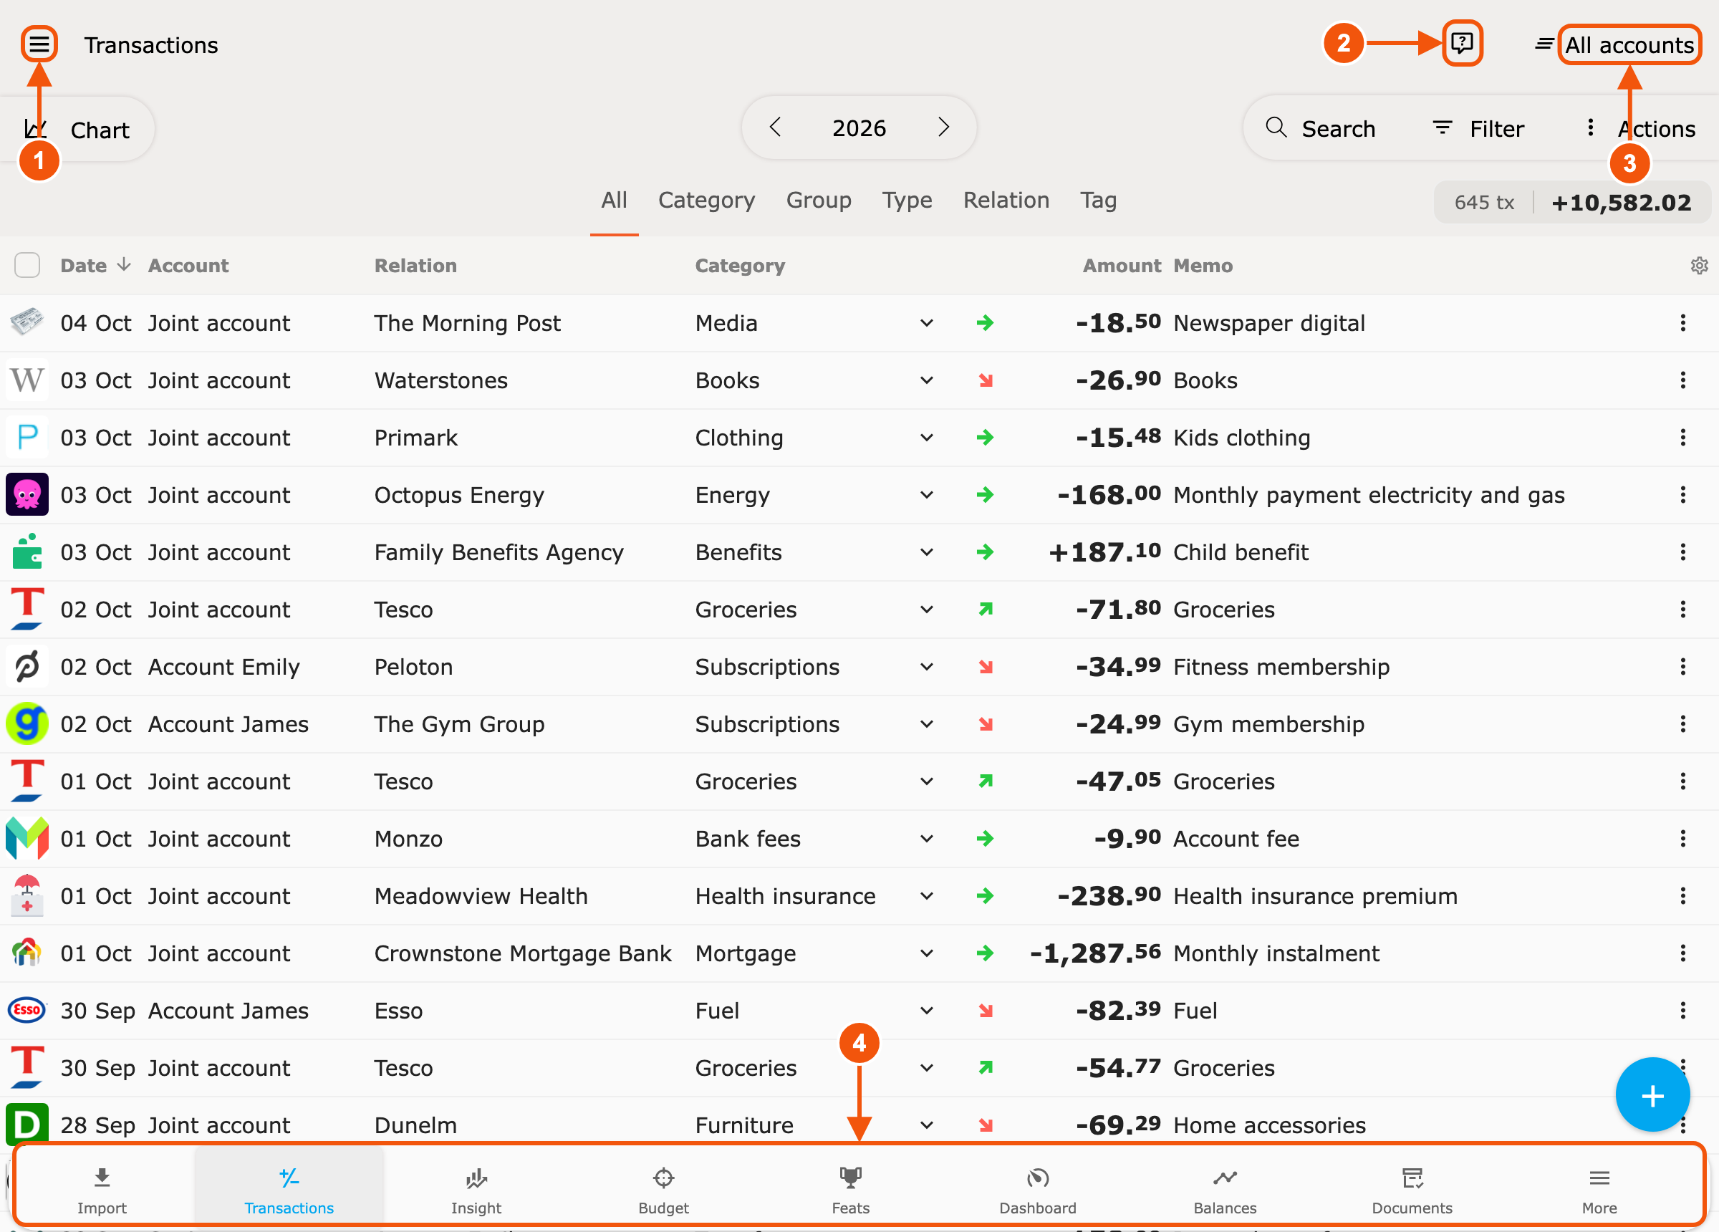Screen dimensions: 1719x1232
Task: Switch to the Tag tab
Action: (1098, 200)
